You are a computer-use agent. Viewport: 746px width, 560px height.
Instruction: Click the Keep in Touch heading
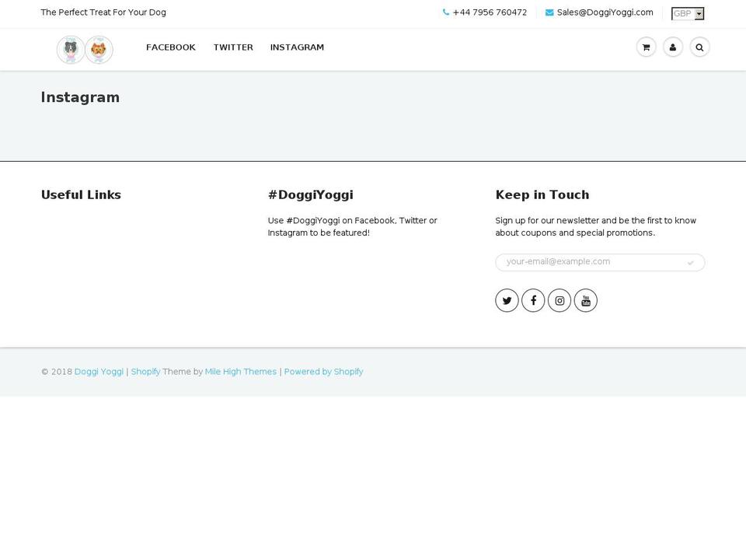click(x=542, y=194)
